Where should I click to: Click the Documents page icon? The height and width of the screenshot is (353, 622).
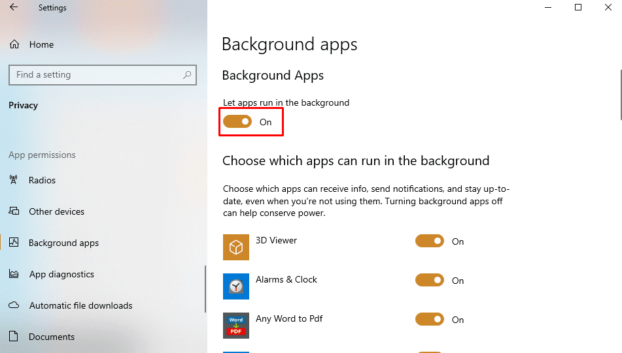[x=14, y=337]
